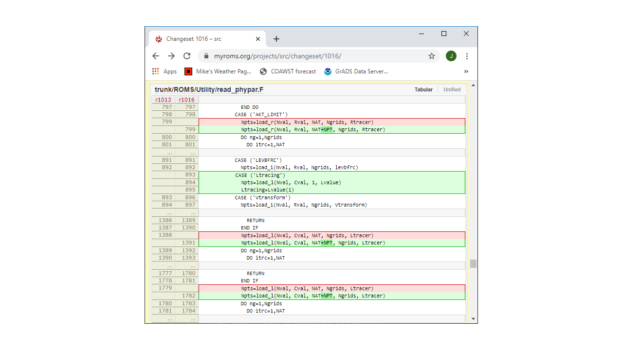Image resolution: width=623 pixels, height=350 pixels.
Task: Click the browser back arrow
Action: click(156, 56)
